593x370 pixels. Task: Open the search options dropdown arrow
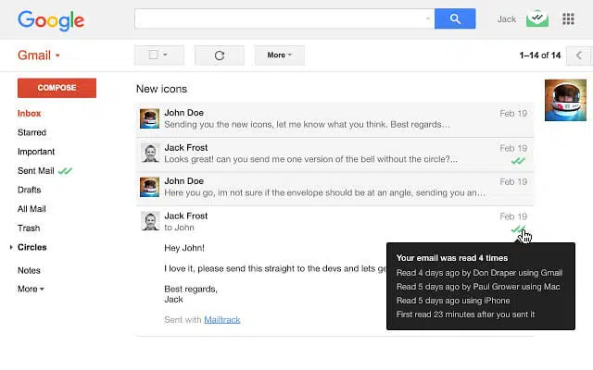pos(428,18)
